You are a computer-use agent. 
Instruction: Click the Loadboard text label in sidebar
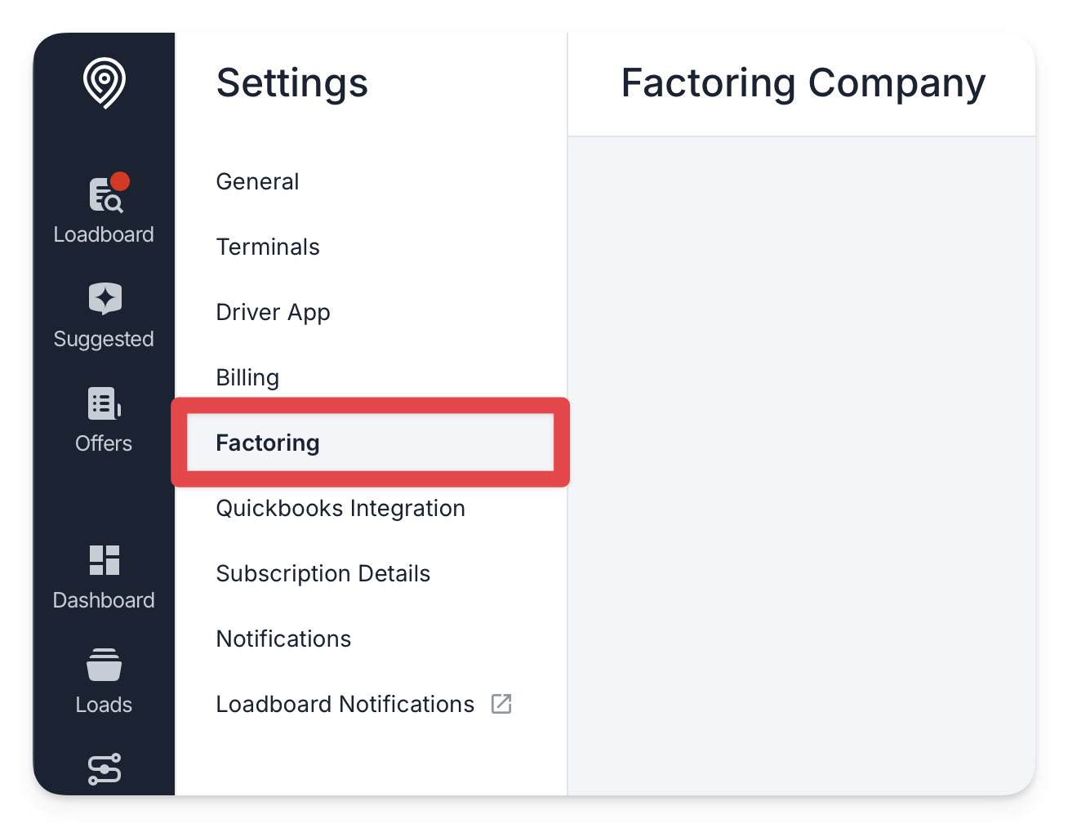coord(104,234)
